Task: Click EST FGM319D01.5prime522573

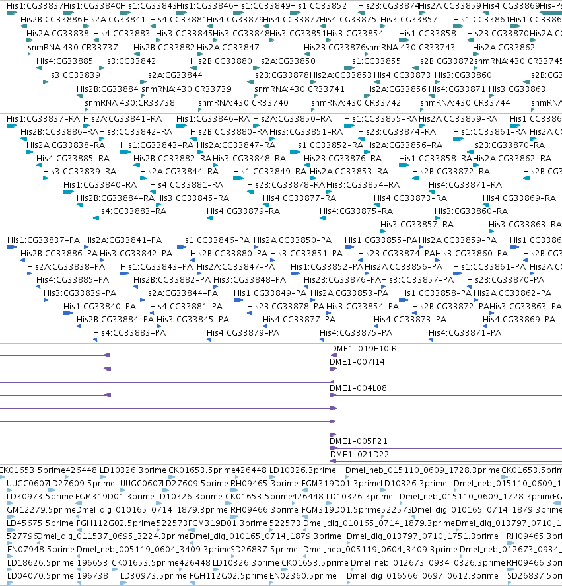Action: coord(356,510)
